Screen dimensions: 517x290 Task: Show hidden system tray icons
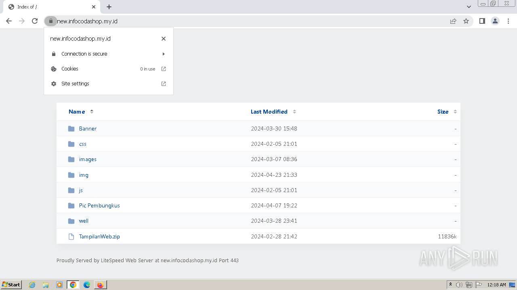450,285
